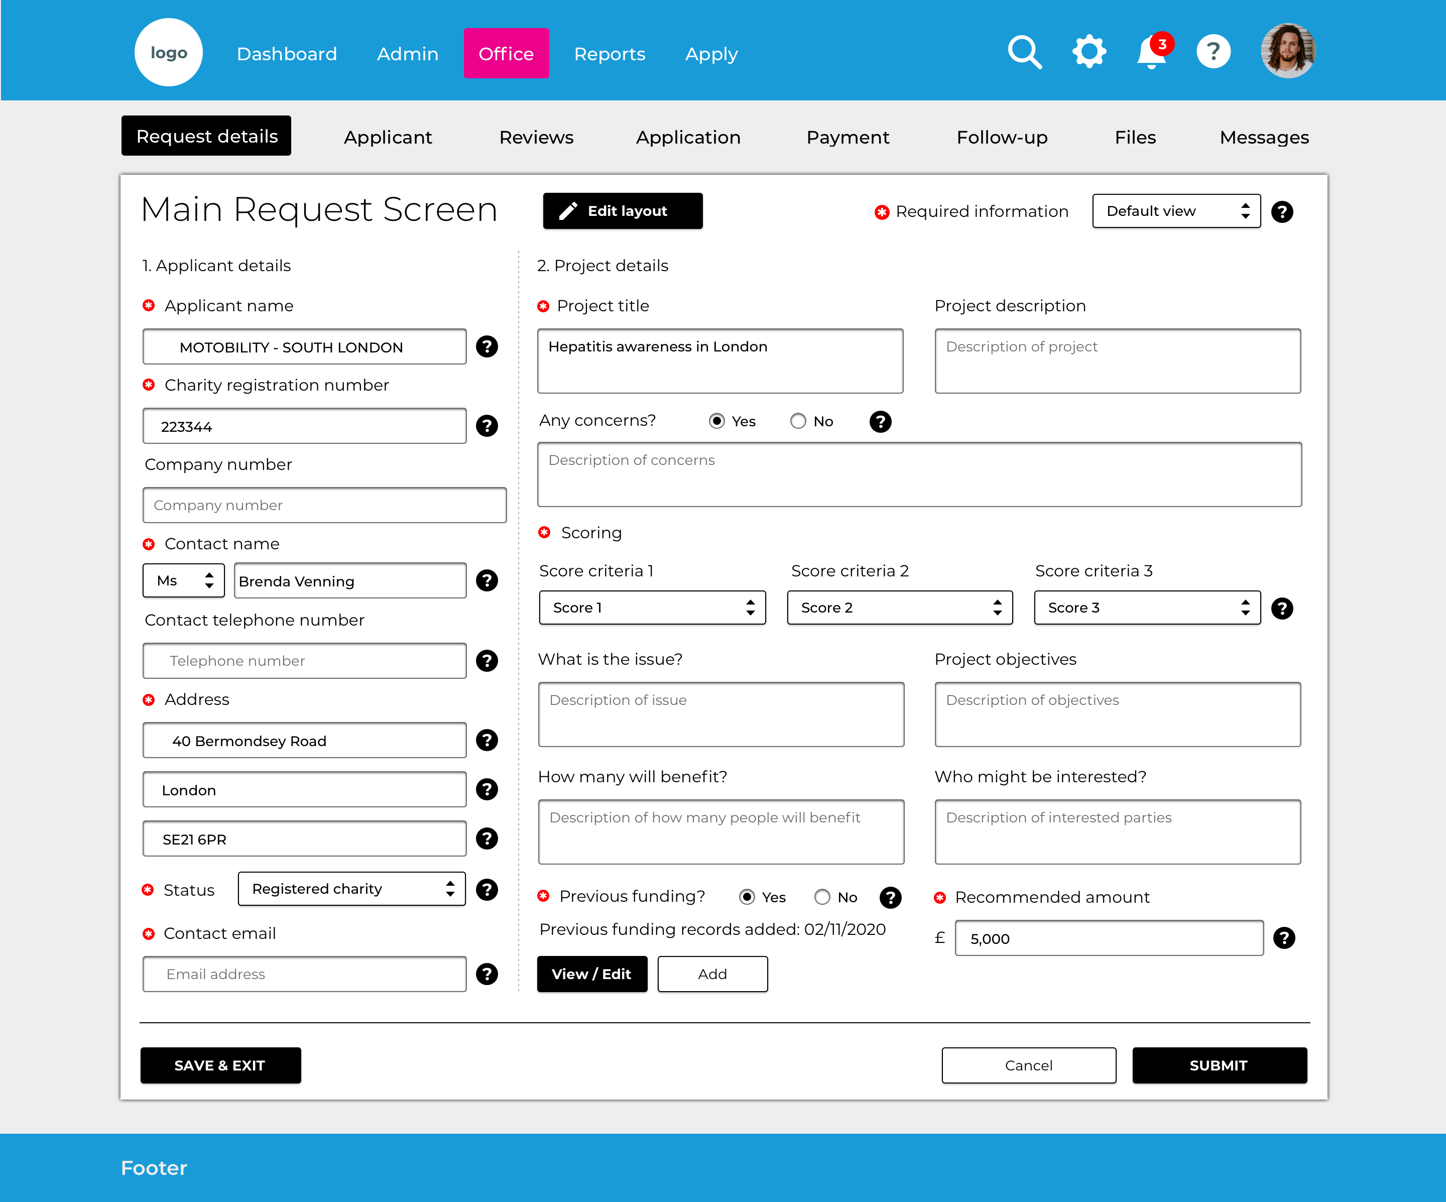Select Yes for Any concerns
1446x1202 pixels.
click(717, 421)
